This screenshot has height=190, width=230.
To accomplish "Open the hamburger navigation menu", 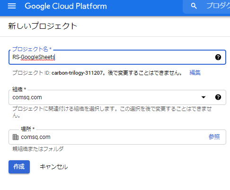I will pyautogui.click(x=12, y=6).
